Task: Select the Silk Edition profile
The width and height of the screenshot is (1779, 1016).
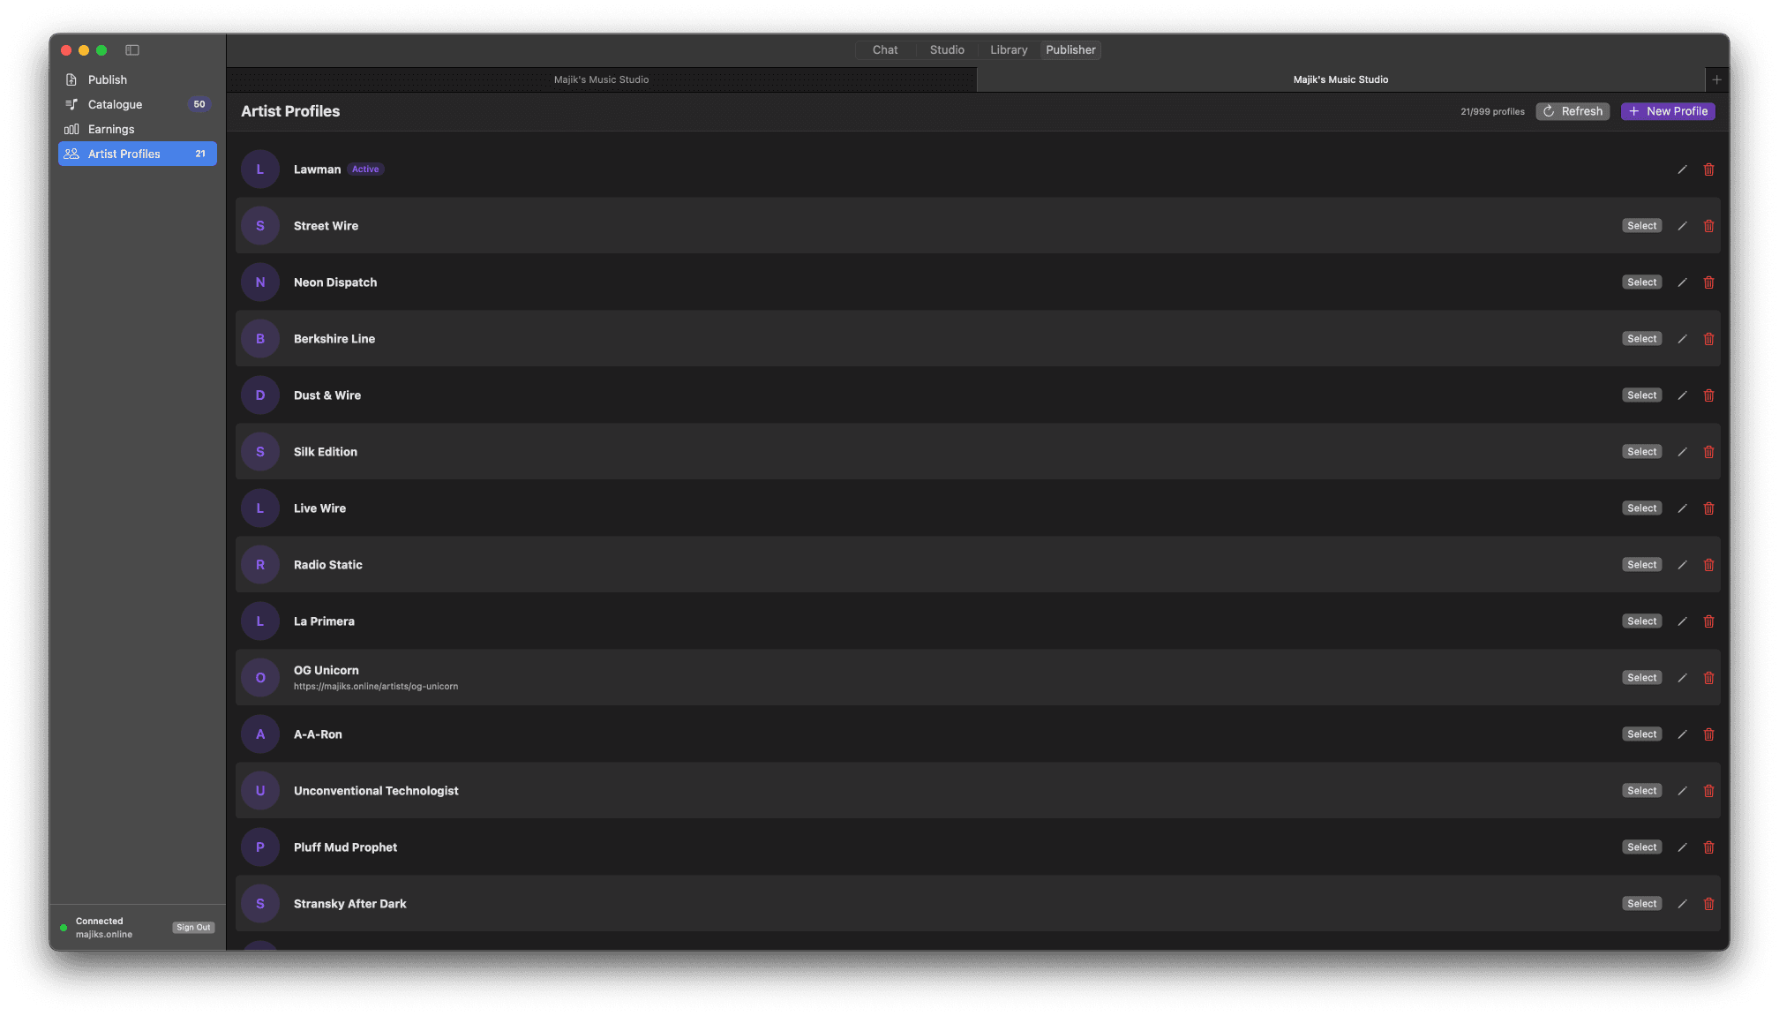Action: coord(1641,452)
